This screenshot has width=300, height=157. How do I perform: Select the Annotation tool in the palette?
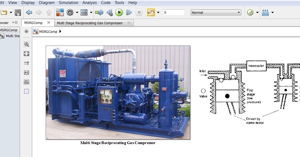(26, 72)
